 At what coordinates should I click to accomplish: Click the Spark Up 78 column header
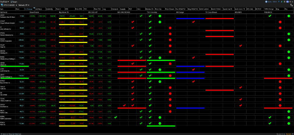coord(228,9)
